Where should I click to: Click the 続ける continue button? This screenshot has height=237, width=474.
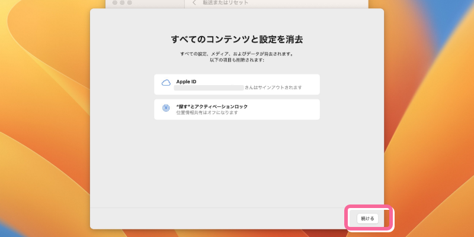tap(367, 219)
